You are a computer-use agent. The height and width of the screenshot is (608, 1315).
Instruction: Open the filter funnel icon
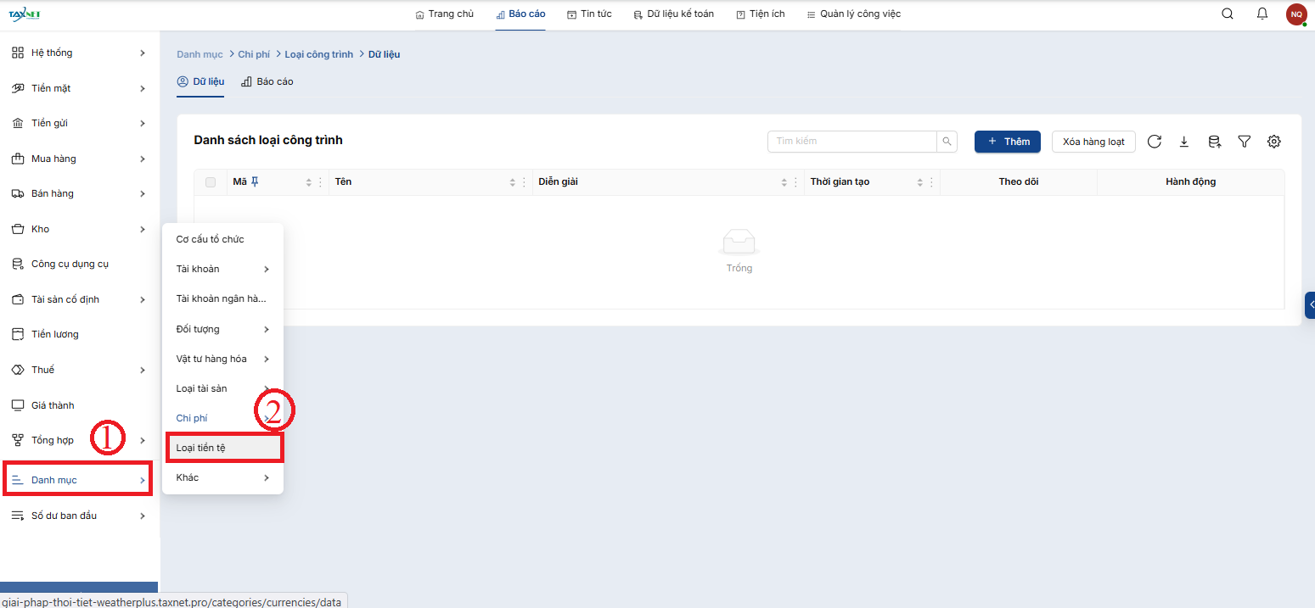pyautogui.click(x=1245, y=142)
